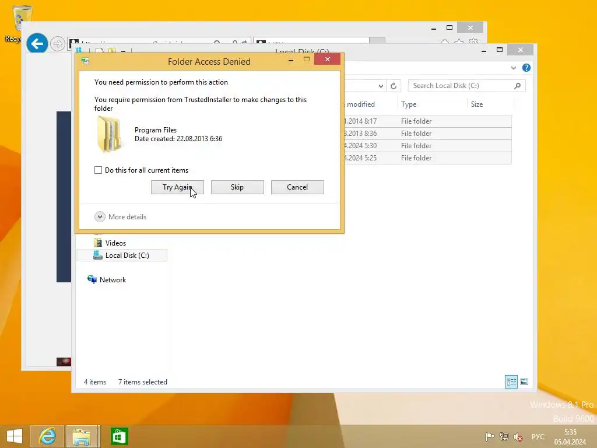Screen dimensions: 597x448
Task: Click the Local Disk drive icon
Action: [98, 256]
